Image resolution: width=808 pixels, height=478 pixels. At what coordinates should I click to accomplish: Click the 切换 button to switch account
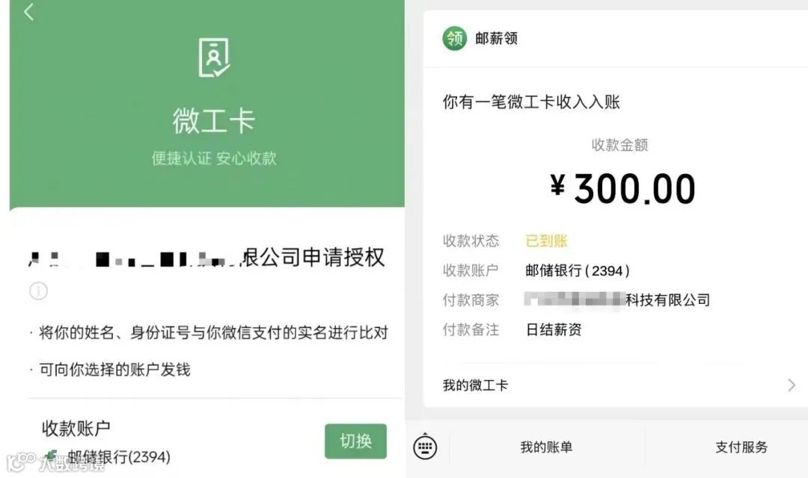[x=355, y=441]
